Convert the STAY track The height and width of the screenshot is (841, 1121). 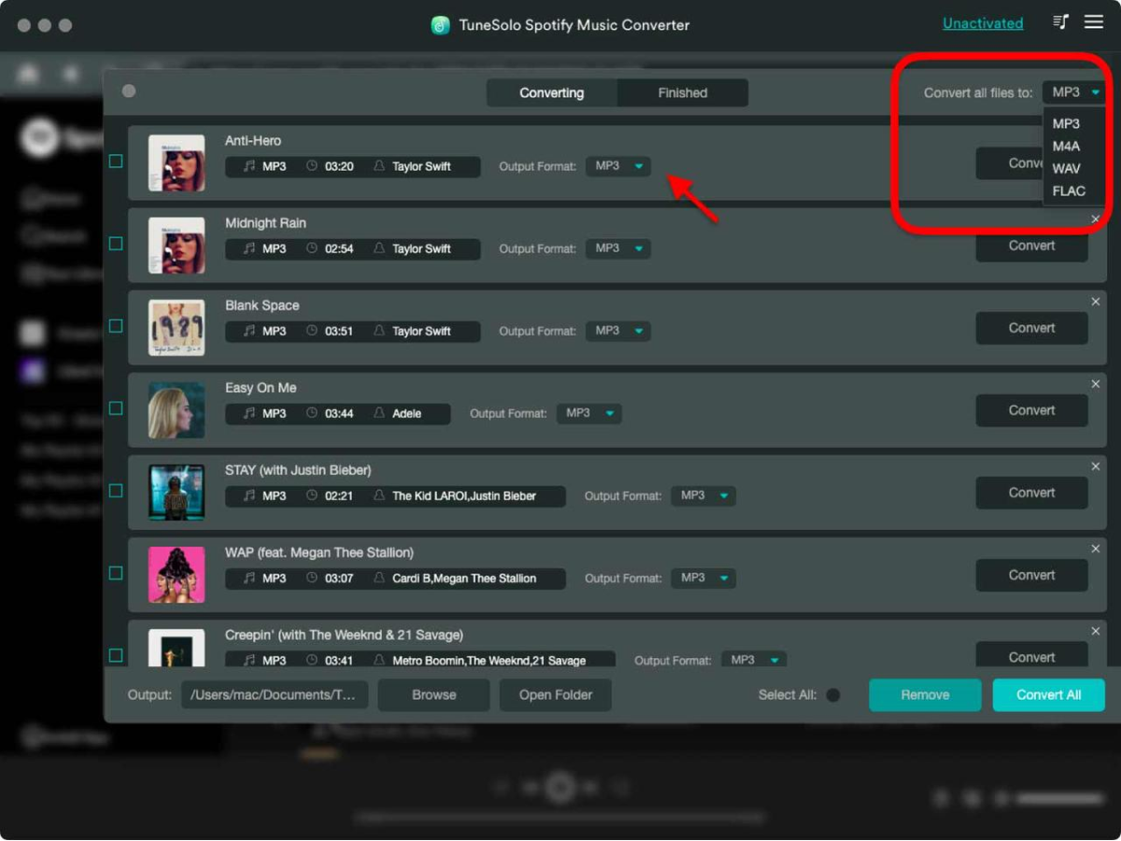(1031, 492)
